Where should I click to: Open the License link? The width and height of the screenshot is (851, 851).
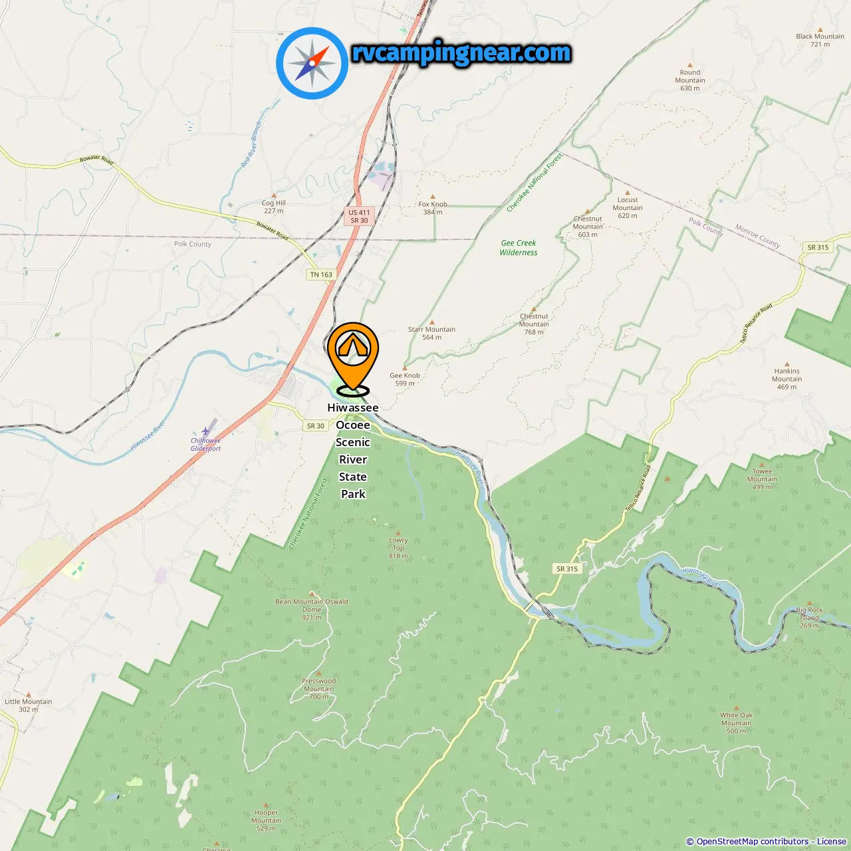point(832,842)
